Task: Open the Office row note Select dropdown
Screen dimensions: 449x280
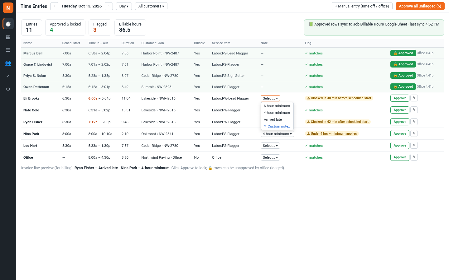Action: click(270, 157)
